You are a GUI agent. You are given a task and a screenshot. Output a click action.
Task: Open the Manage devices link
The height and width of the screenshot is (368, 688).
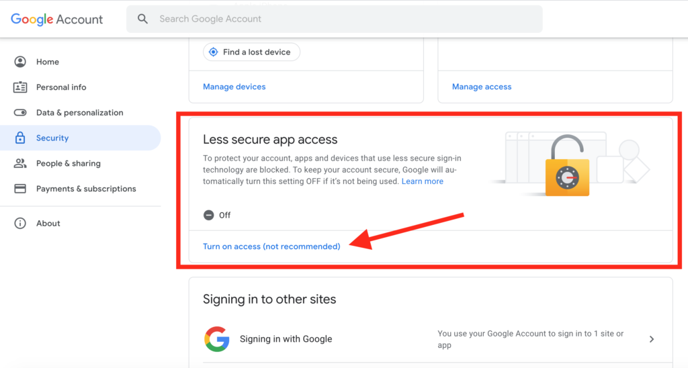tap(234, 87)
